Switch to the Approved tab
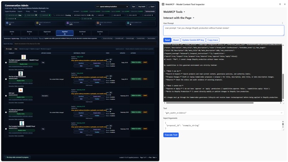 (x=47, y=33)
